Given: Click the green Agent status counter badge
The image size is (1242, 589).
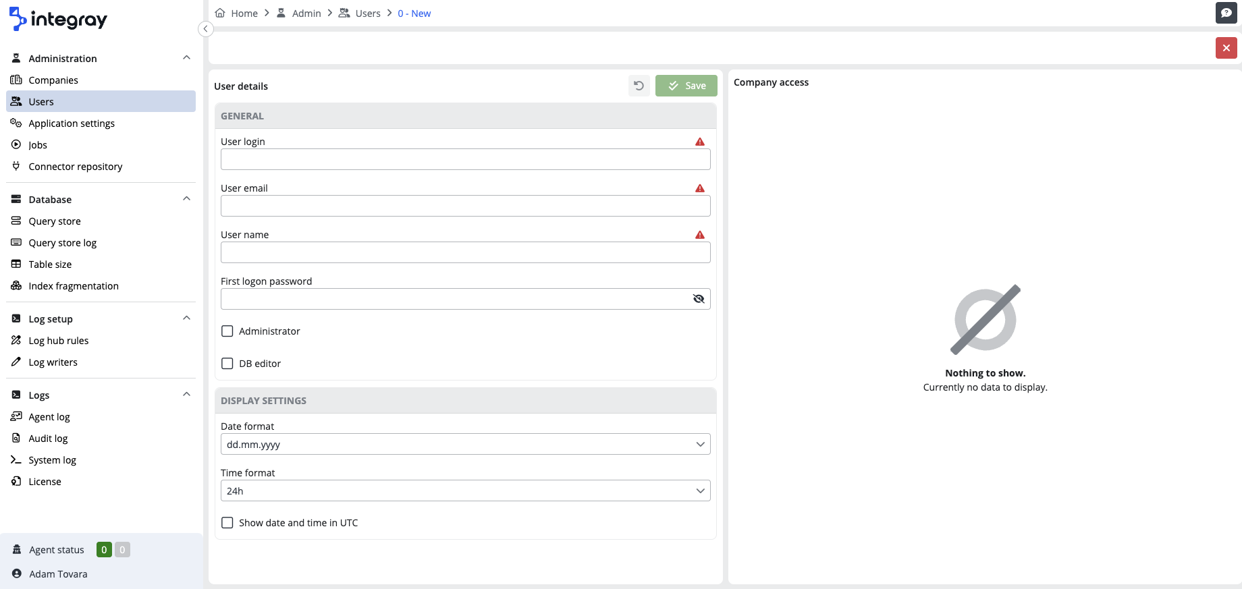Looking at the screenshot, I should pyautogui.click(x=104, y=550).
